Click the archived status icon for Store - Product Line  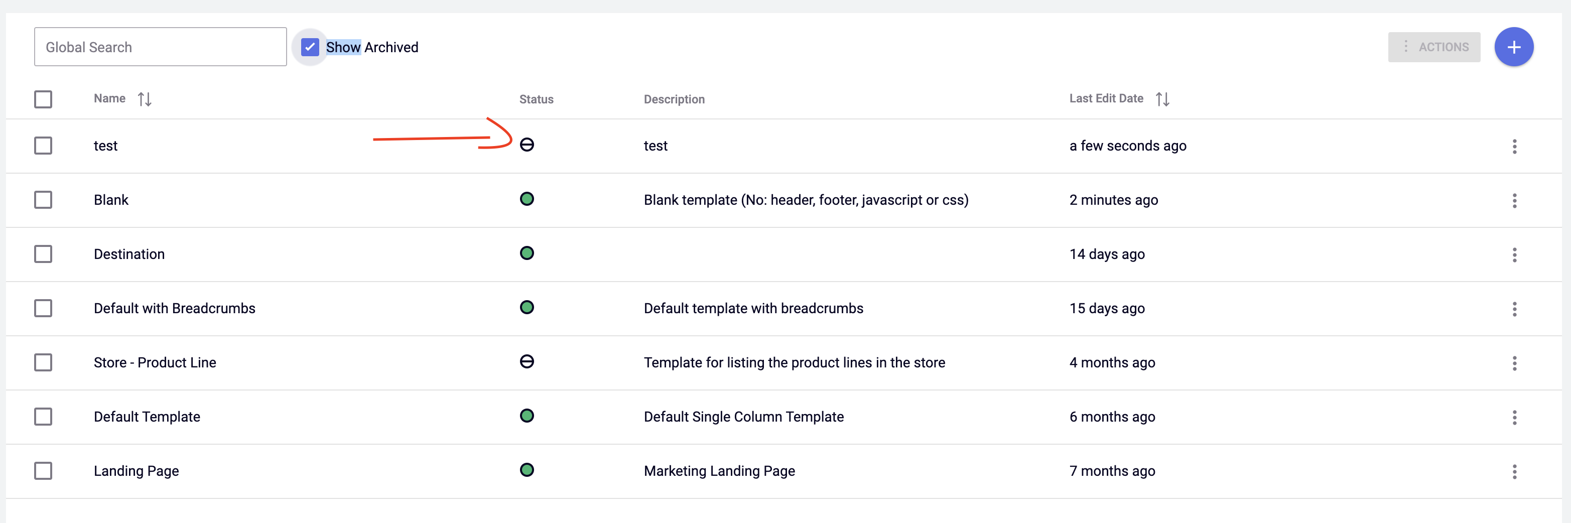(527, 361)
